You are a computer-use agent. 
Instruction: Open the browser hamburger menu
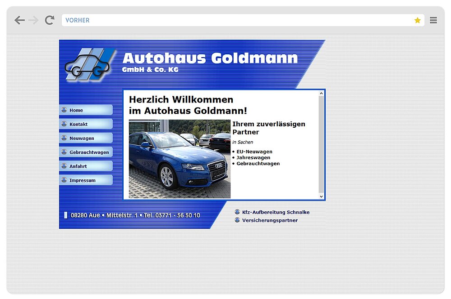pos(433,20)
